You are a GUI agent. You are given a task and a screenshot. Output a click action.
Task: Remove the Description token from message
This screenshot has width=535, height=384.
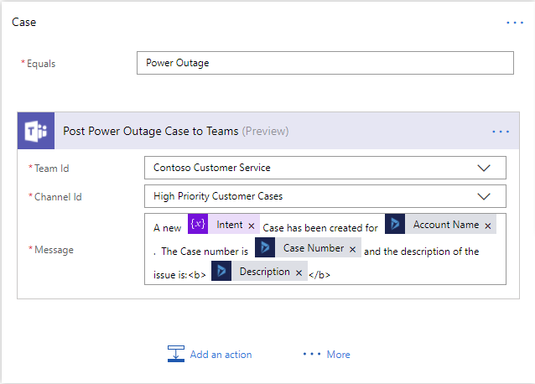pos(299,272)
